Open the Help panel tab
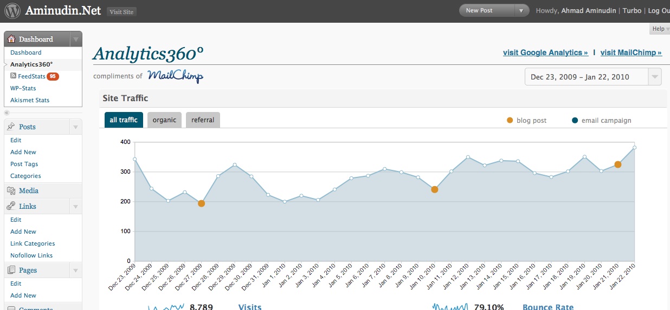Image resolution: width=670 pixels, height=310 pixels. coord(659,29)
